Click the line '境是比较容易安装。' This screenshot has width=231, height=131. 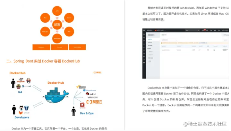(154, 19)
